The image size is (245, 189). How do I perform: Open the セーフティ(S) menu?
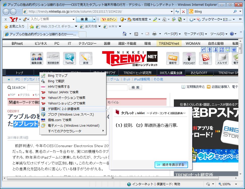(196, 34)
